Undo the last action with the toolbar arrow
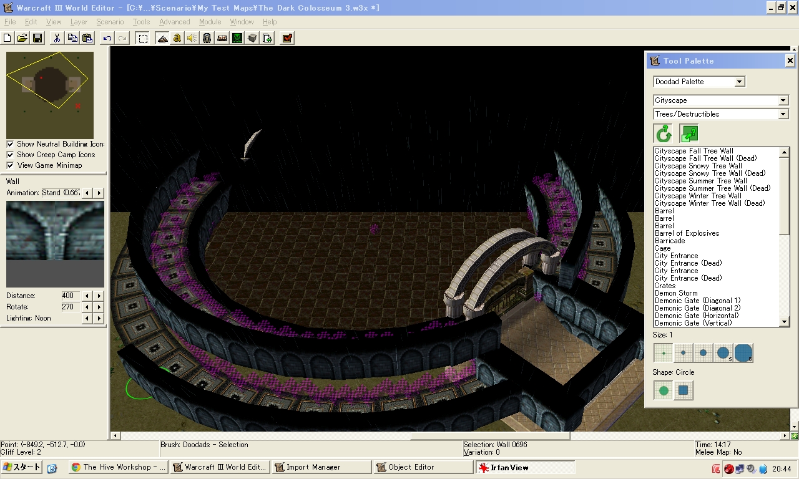The height and width of the screenshot is (479, 799). [x=107, y=38]
